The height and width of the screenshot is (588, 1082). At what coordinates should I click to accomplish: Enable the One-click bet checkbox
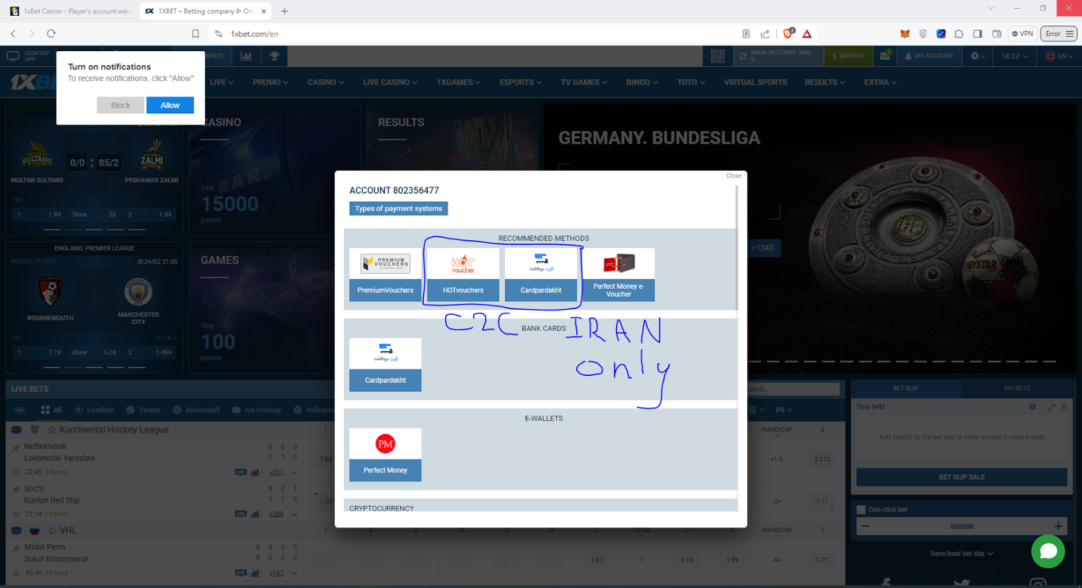click(x=861, y=509)
